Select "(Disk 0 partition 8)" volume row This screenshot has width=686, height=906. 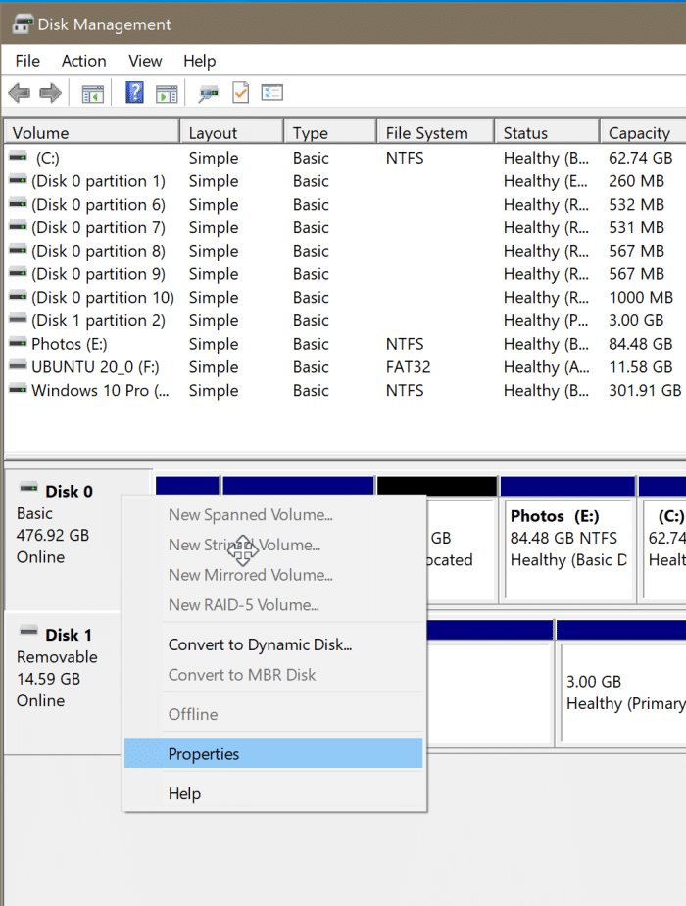[x=345, y=251]
